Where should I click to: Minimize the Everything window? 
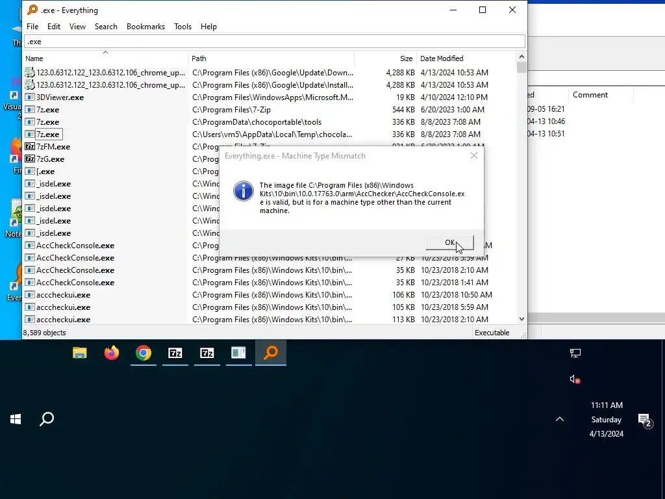tap(453, 10)
